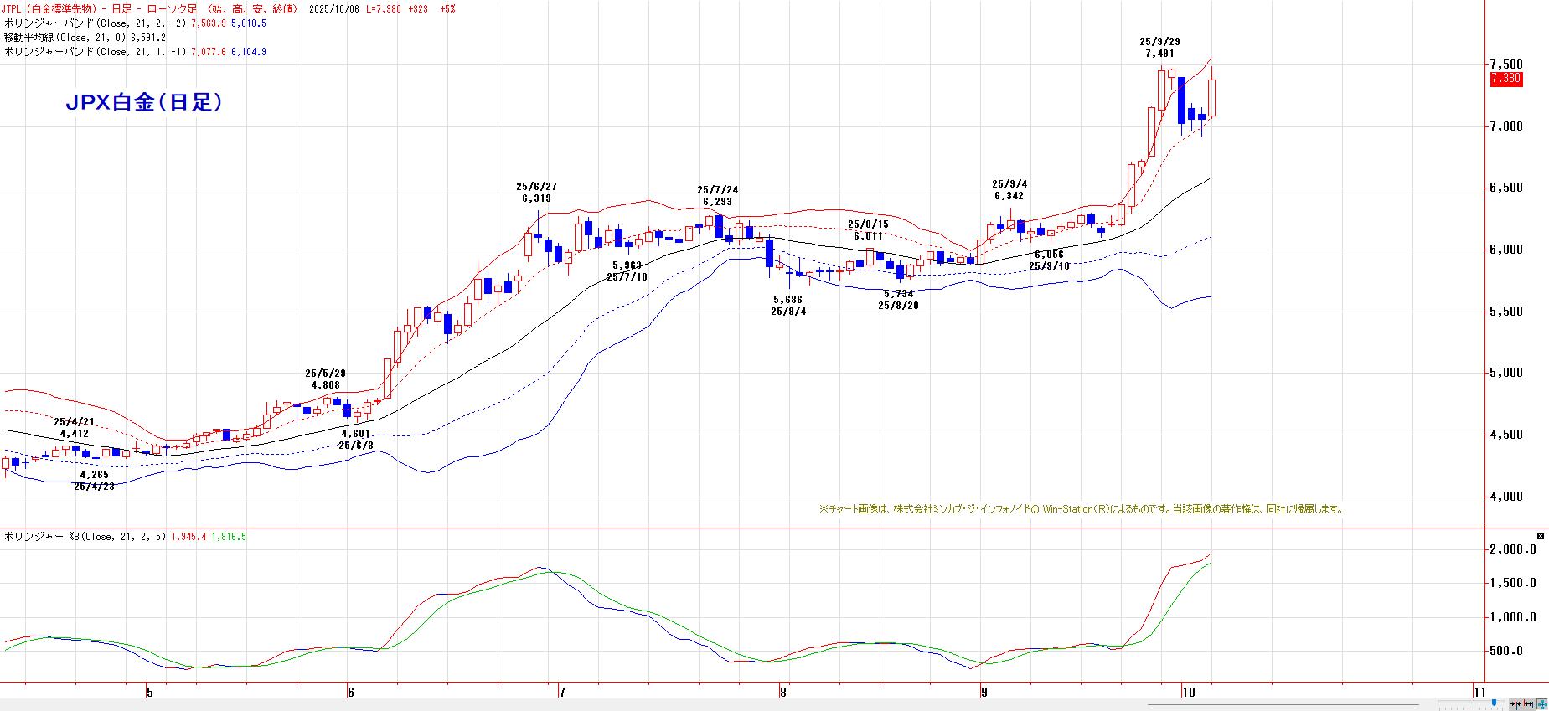Screen dimensions: 1549x711
Task: Click the 6,000 price axis label
Action: (1505, 250)
